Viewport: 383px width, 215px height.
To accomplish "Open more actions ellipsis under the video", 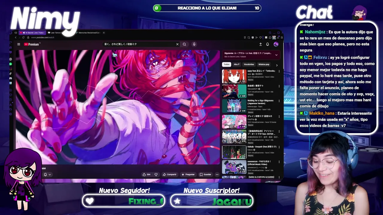I will (217, 174).
